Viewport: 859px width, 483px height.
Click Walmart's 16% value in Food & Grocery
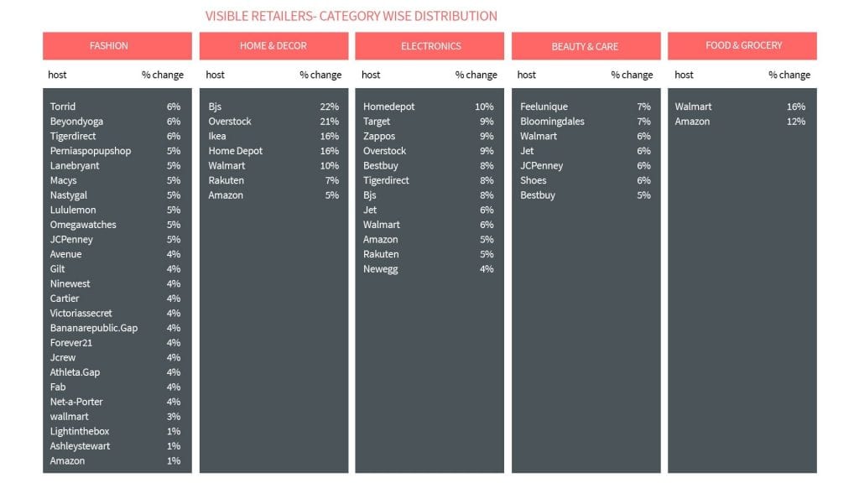click(795, 106)
